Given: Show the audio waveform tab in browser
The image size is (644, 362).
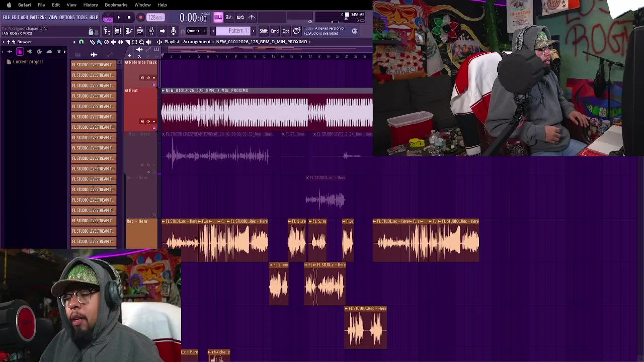Looking at the screenshot, I should [10, 52].
